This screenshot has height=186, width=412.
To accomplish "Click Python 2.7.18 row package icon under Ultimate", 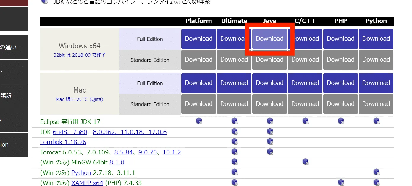I will [235, 172].
